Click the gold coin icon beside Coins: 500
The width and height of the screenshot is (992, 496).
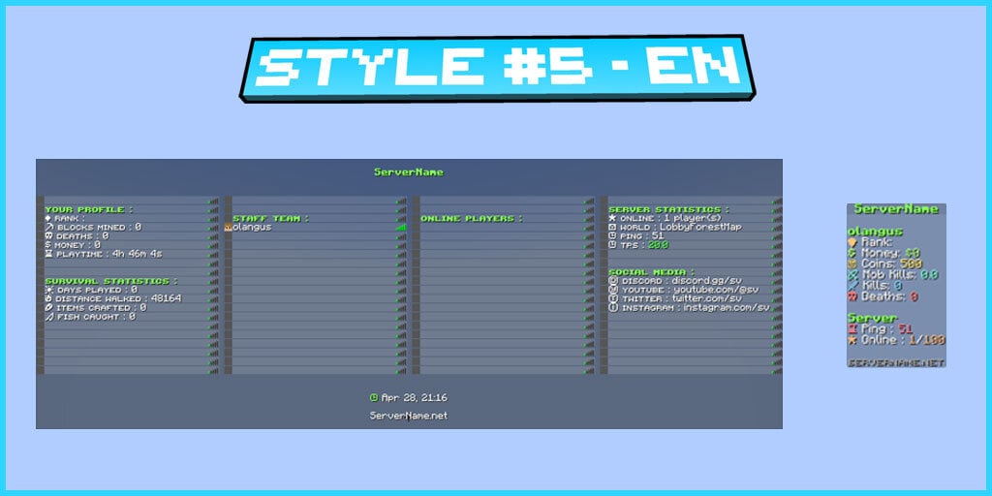click(852, 263)
